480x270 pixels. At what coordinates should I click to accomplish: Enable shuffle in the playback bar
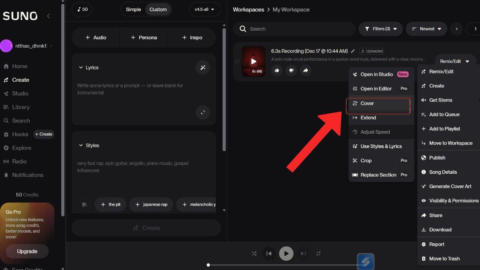(254, 253)
